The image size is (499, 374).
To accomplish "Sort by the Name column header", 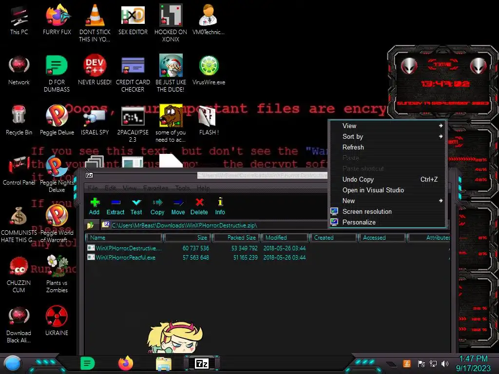I will tap(124, 238).
